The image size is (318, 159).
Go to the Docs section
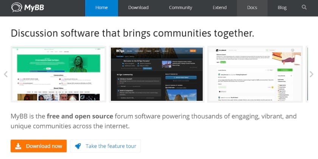coord(252,8)
